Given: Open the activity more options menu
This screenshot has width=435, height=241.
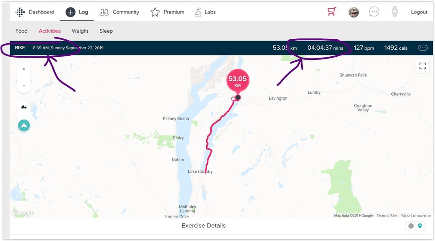Looking at the screenshot, I should 422,48.
